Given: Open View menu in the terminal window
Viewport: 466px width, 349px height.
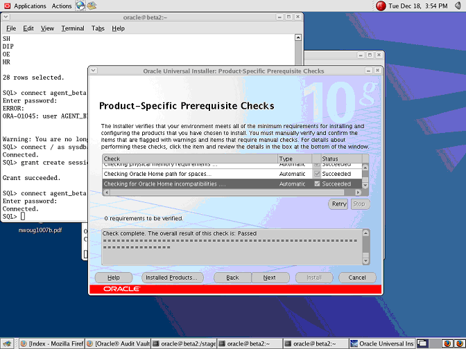Looking at the screenshot, I should 47,28.
